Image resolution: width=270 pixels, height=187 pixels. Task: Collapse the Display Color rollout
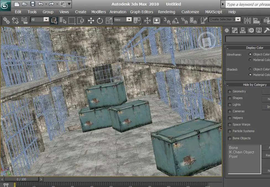point(228,48)
